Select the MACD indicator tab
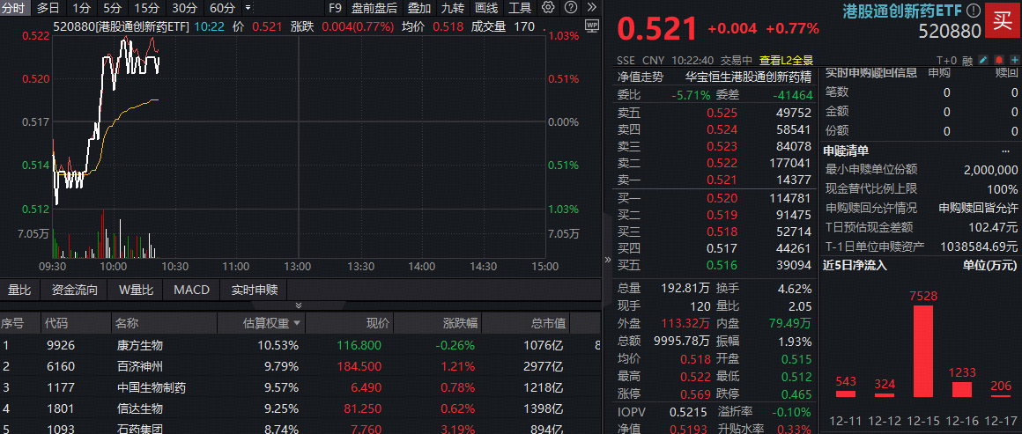Viewport: 1022px width, 434px height. pos(191,290)
